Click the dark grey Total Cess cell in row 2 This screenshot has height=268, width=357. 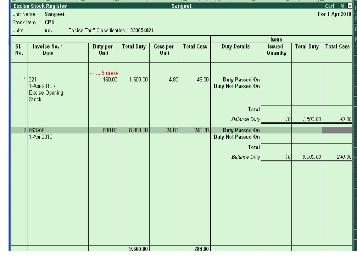337,131
